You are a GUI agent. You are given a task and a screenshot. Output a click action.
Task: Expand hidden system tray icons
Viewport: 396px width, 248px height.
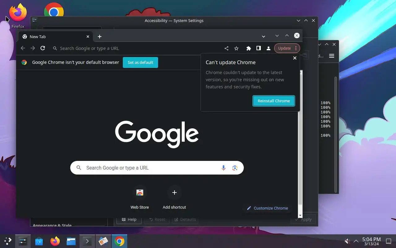click(x=356, y=241)
